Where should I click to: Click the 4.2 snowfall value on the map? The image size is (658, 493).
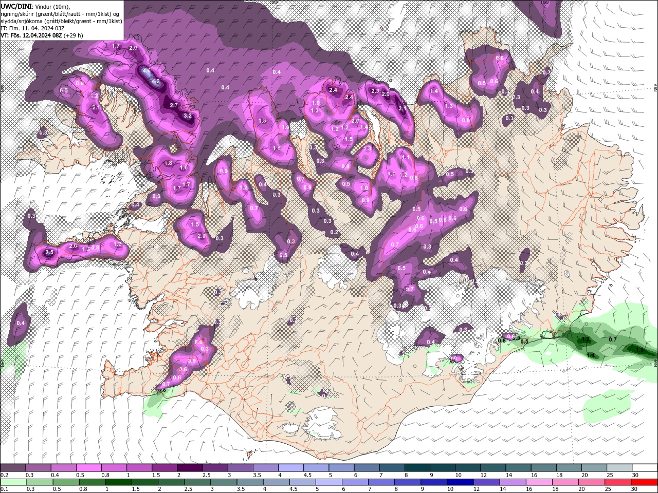point(156,82)
